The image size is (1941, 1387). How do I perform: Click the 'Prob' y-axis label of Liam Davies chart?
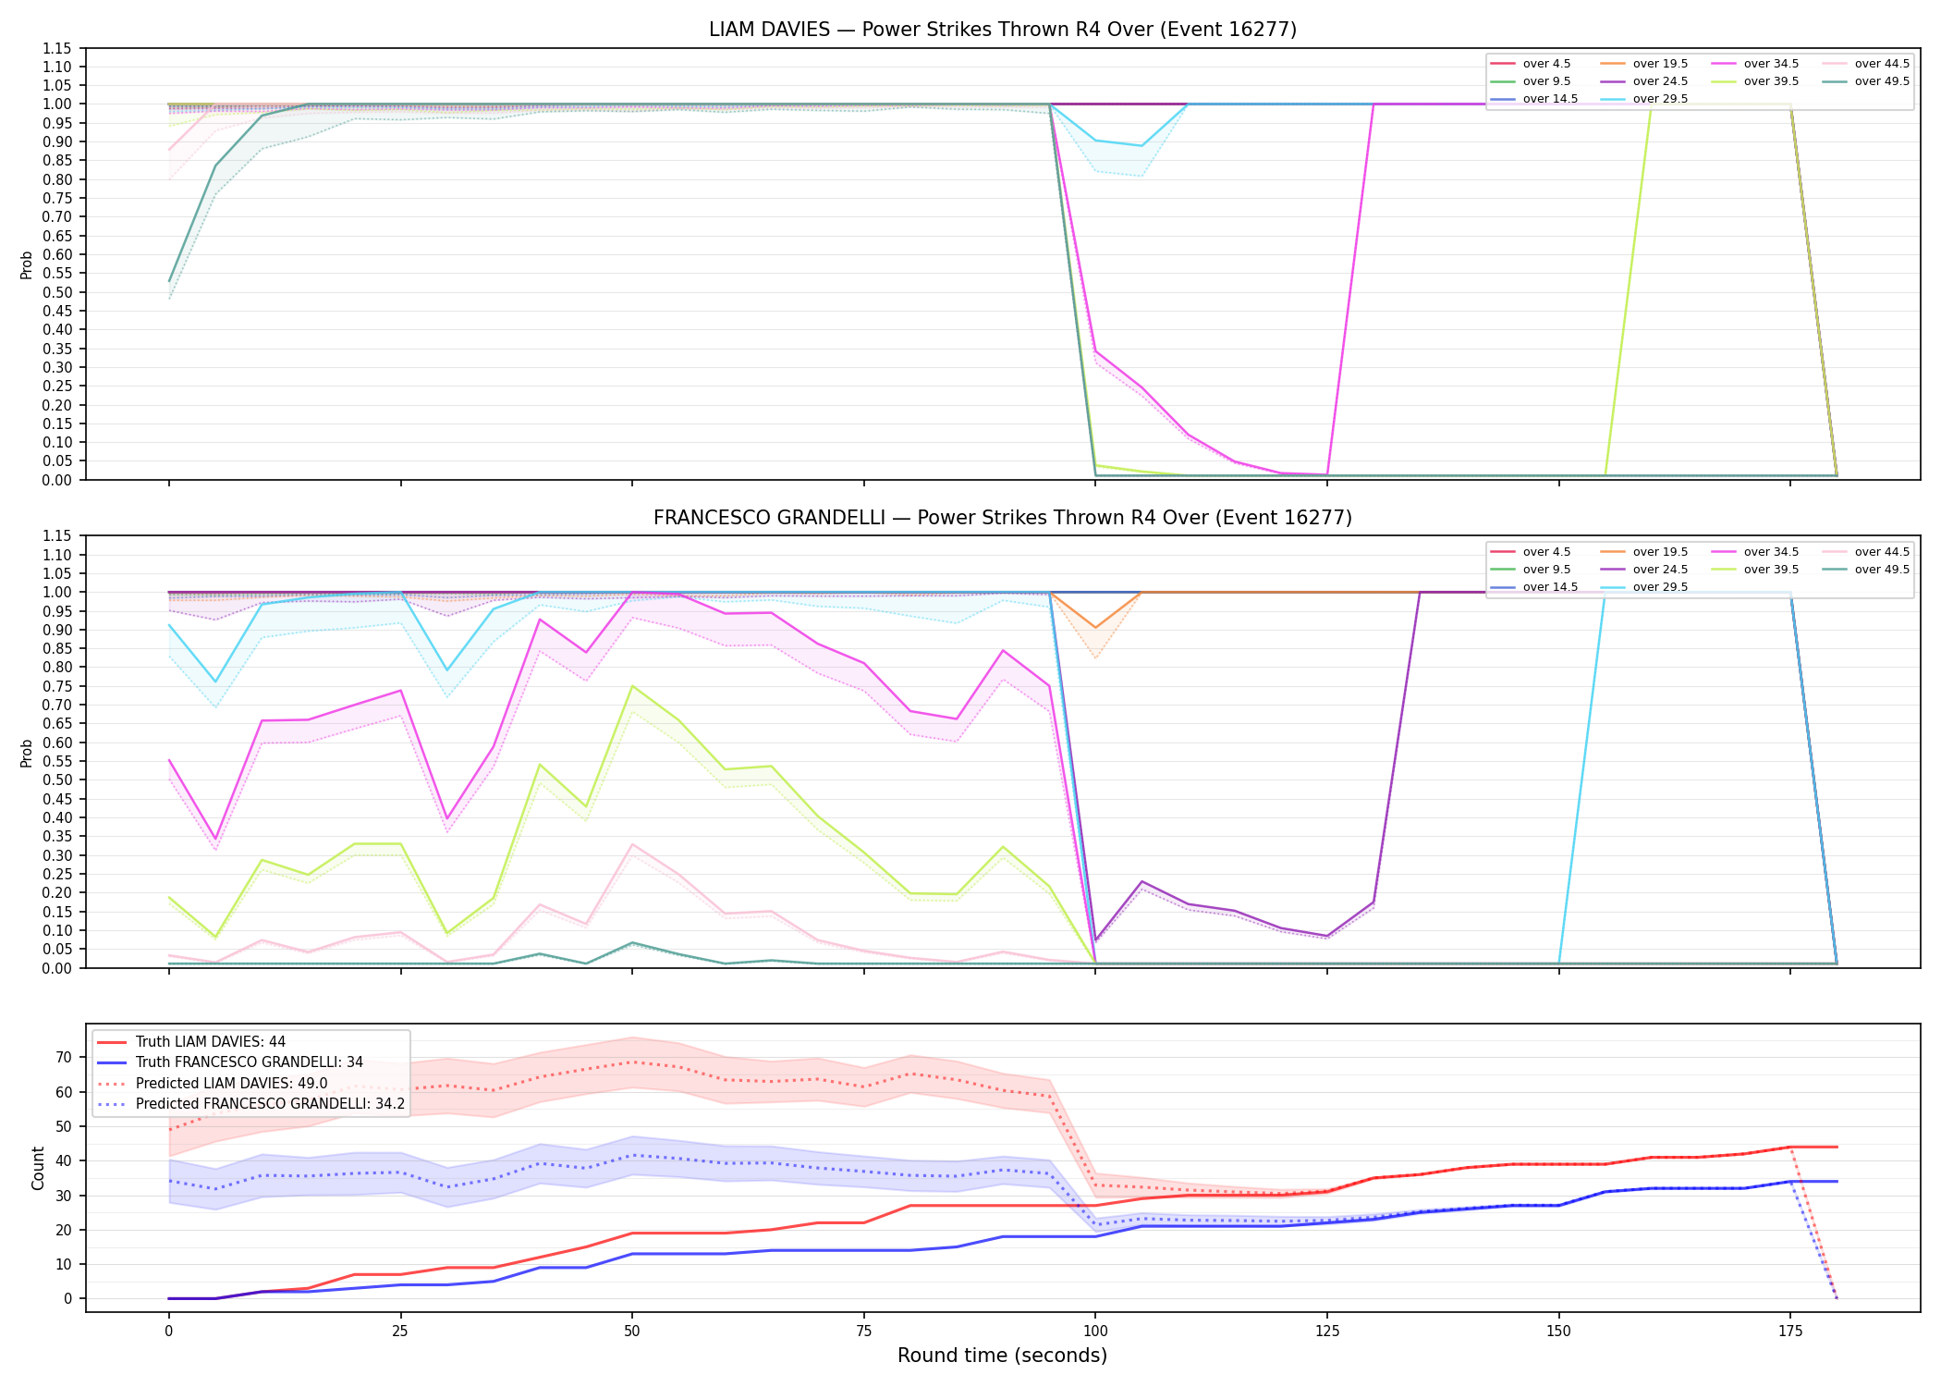(27, 264)
